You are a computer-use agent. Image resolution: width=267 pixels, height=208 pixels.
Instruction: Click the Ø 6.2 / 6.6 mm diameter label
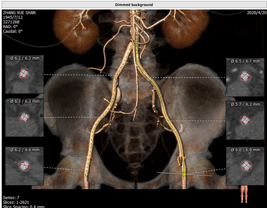(x=25, y=150)
